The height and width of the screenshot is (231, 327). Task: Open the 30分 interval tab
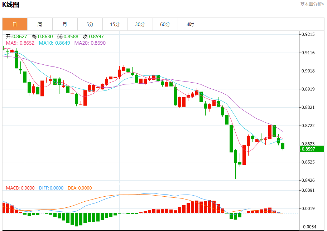pos(140,24)
